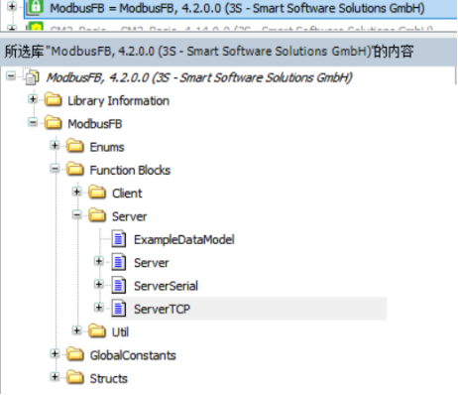Click the ServerSerial function block icon
Viewport: 458px width, 395px height.
click(119, 285)
